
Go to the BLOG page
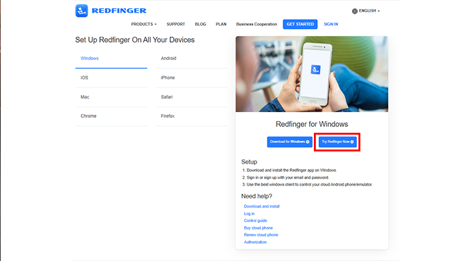point(200,24)
